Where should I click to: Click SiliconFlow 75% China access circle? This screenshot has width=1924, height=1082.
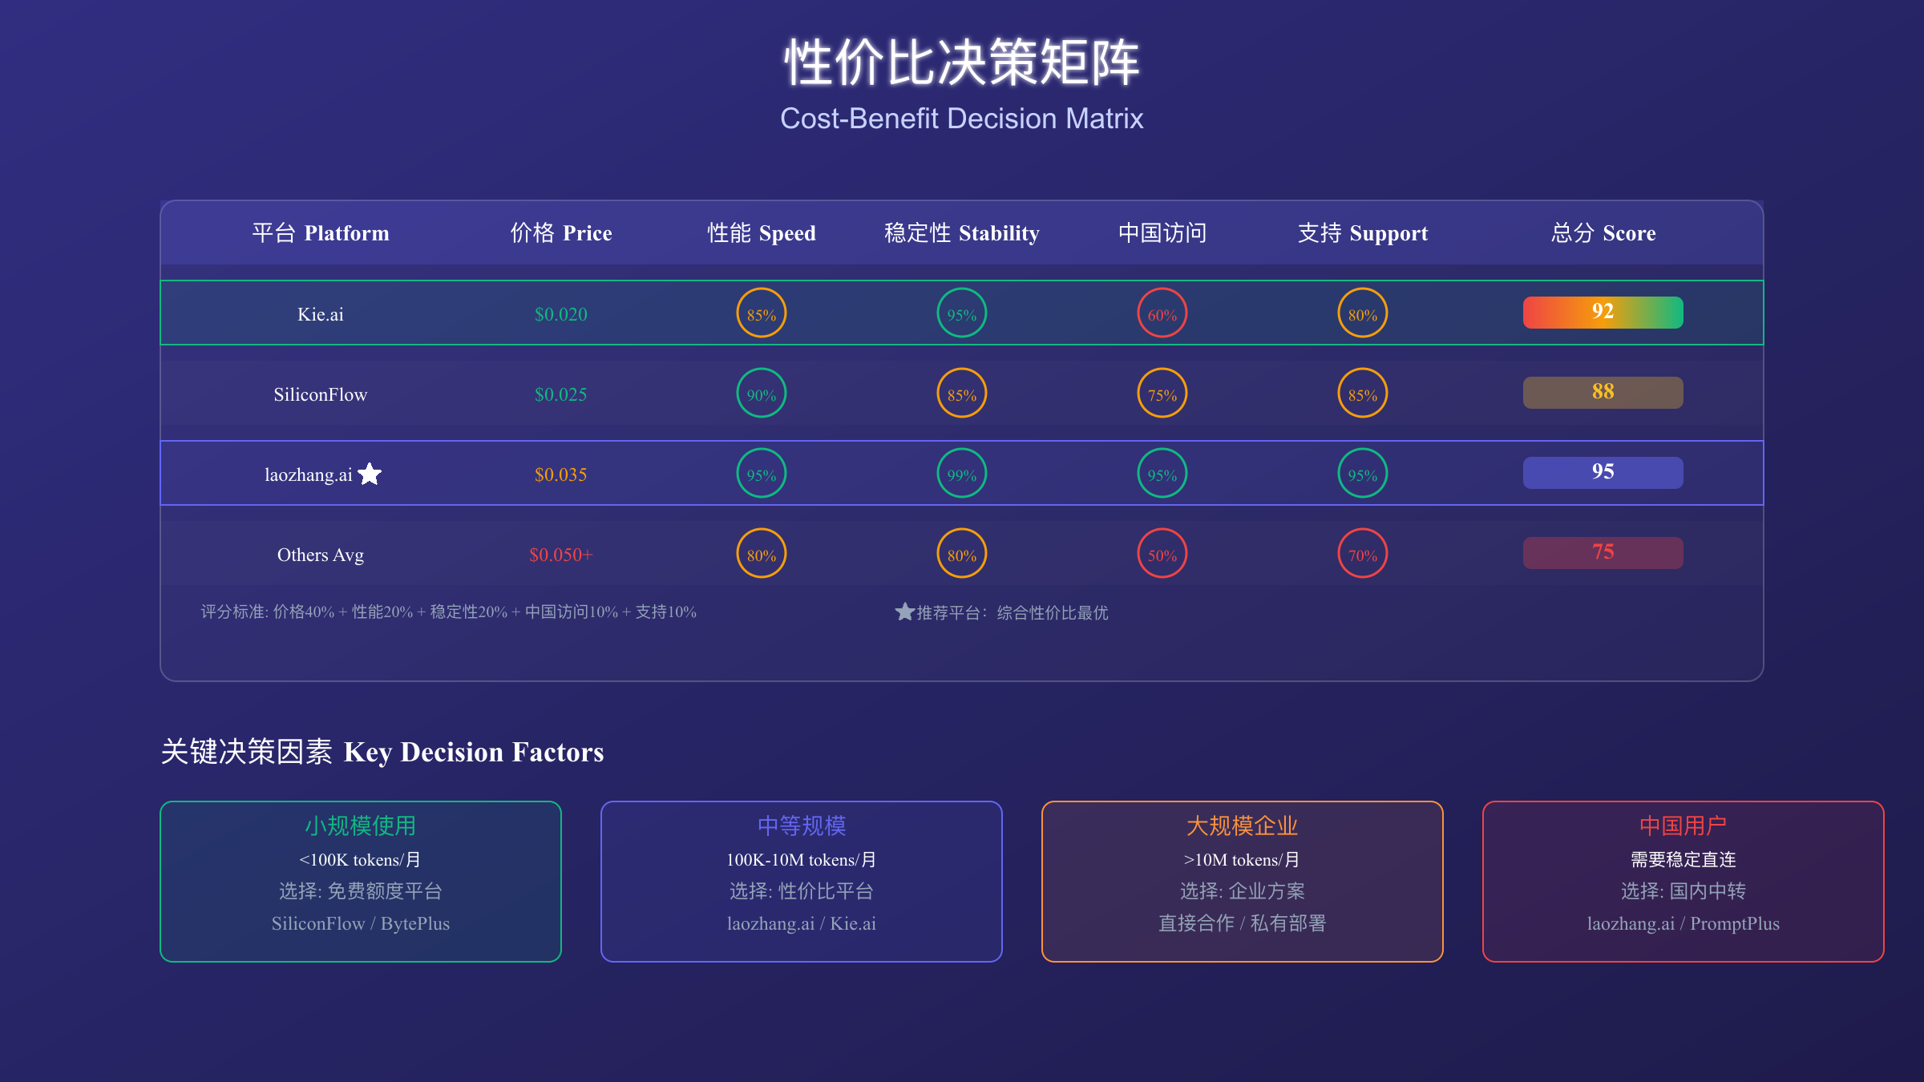pos(1162,393)
